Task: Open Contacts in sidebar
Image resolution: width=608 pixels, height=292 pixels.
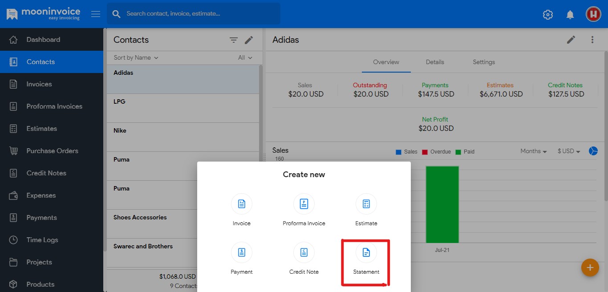Action: coord(52,62)
